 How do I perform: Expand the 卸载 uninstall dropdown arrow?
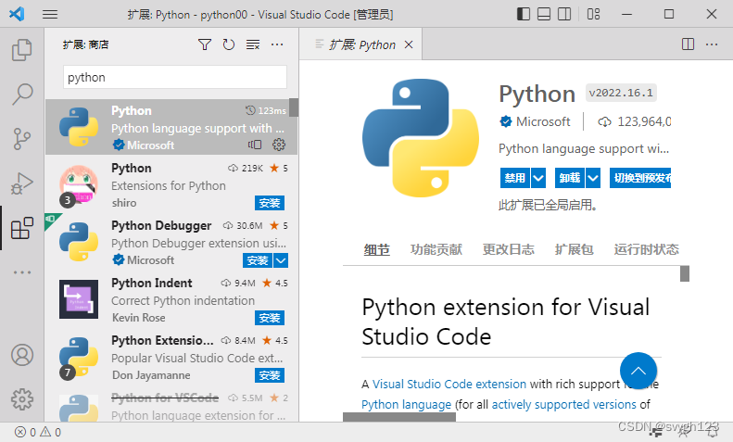point(593,178)
